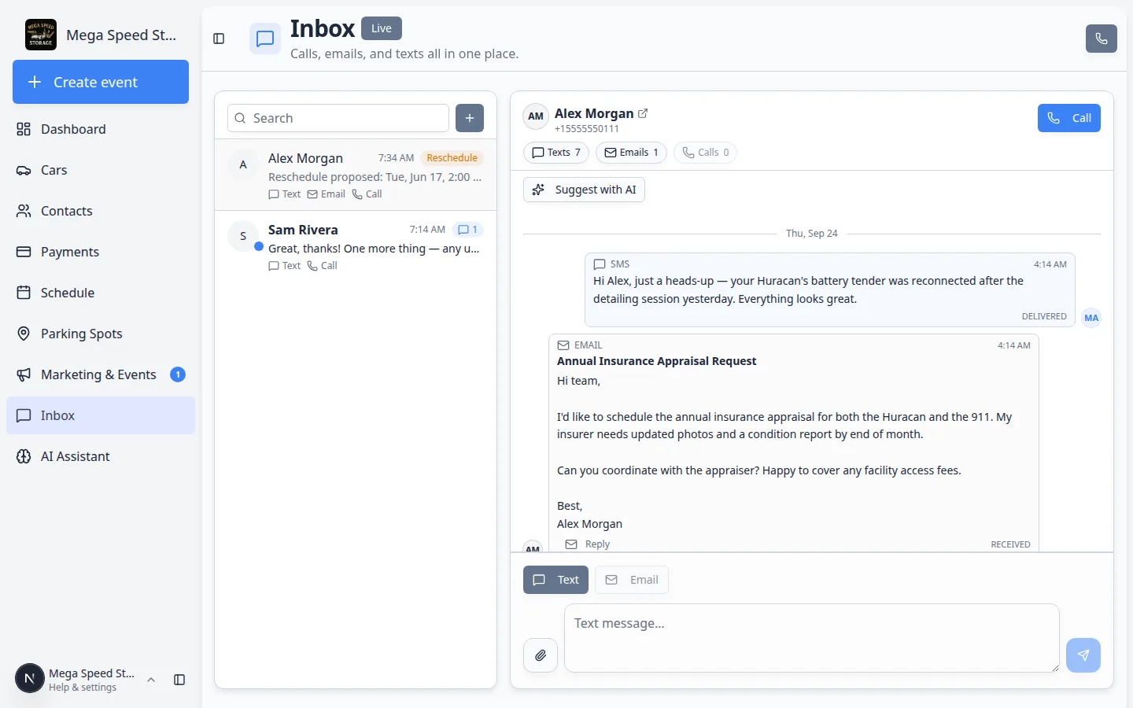1133x708 pixels.
Task: Click the Mega Speed Storage logo
Action: (x=41, y=35)
